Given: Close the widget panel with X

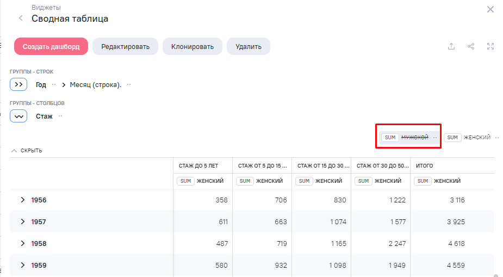Looking at the screenshot, I should tap(490, 9).
